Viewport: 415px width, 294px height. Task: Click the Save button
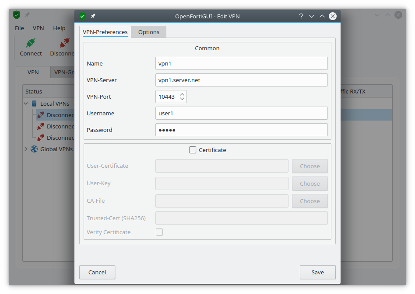coord(318,272)
